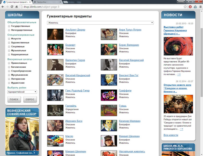Click the Van Gogh self-portrait thumbnail

click(109, 80)
